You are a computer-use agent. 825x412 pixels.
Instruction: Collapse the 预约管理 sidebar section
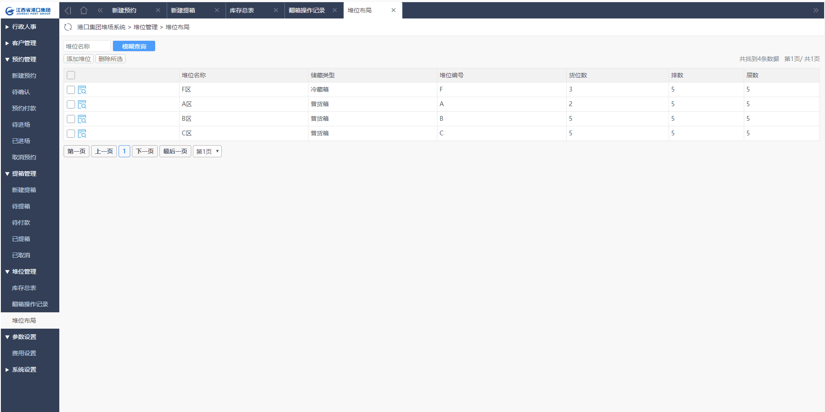click(24, 59)
